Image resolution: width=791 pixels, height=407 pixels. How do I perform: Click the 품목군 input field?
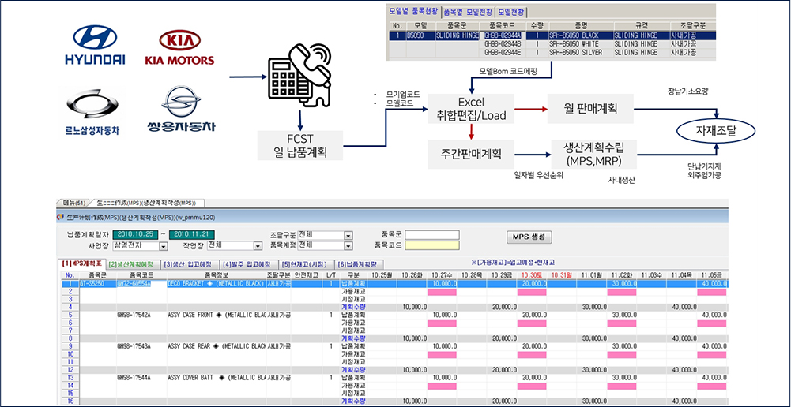click(x=431, y=235)
